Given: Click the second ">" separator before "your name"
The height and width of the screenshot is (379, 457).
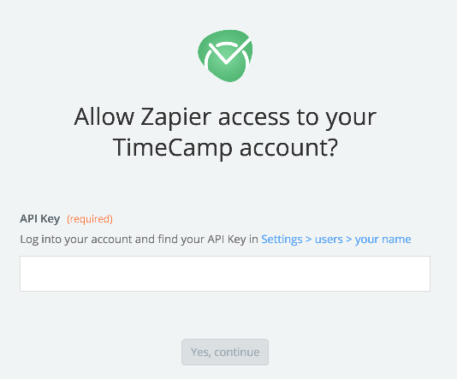Looking at the screenshot, I should [x=349, y=240].
